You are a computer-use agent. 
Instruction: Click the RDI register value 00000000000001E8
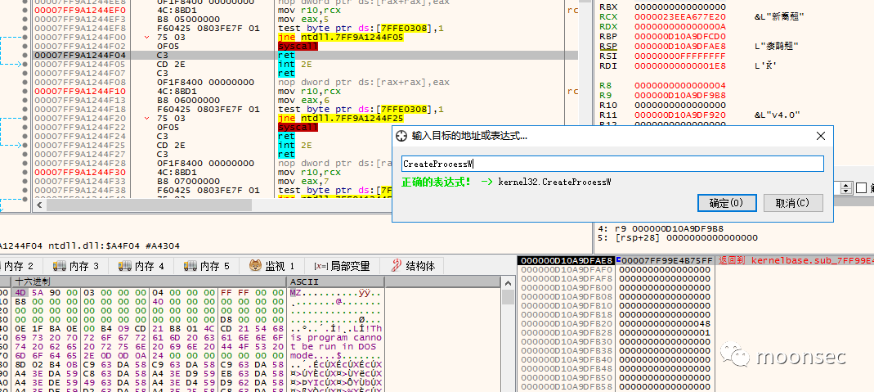680,65
